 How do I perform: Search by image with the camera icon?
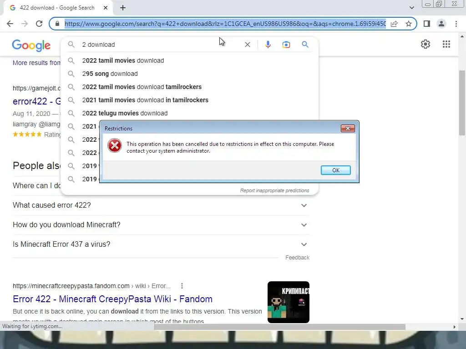(x=286, y=45)
